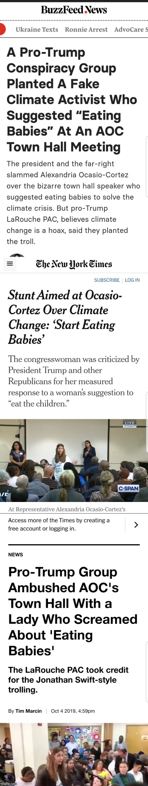Click the red trending circle icon
148x786 pixels.
[x=2, y=29]
